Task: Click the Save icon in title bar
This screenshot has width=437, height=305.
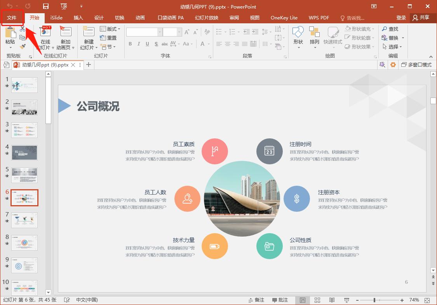Action: click(46, 6)
